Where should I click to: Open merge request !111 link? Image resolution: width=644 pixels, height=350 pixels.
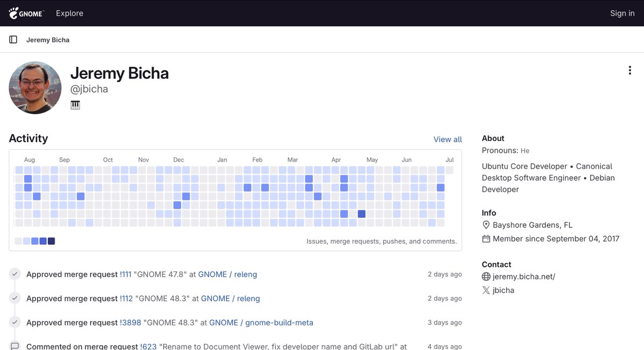point(126,274)
